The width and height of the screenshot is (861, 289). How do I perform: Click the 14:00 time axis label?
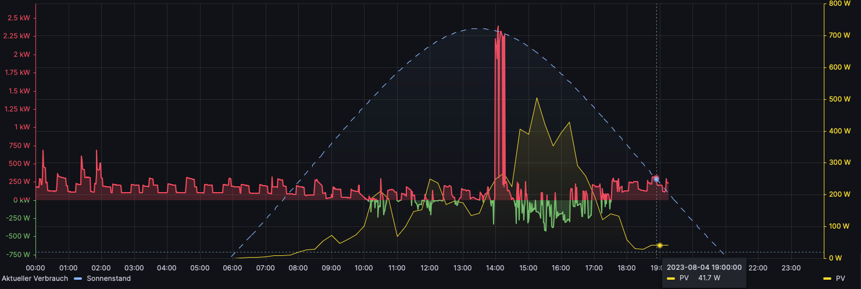(495, 268)
